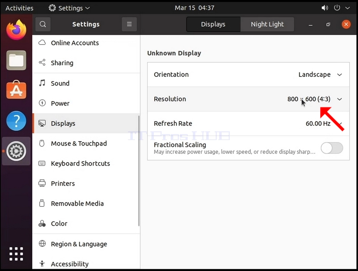358x271 pixels.
Task: Open the clock Mar 15 04:37 menu
Action: tap(195, 8)
